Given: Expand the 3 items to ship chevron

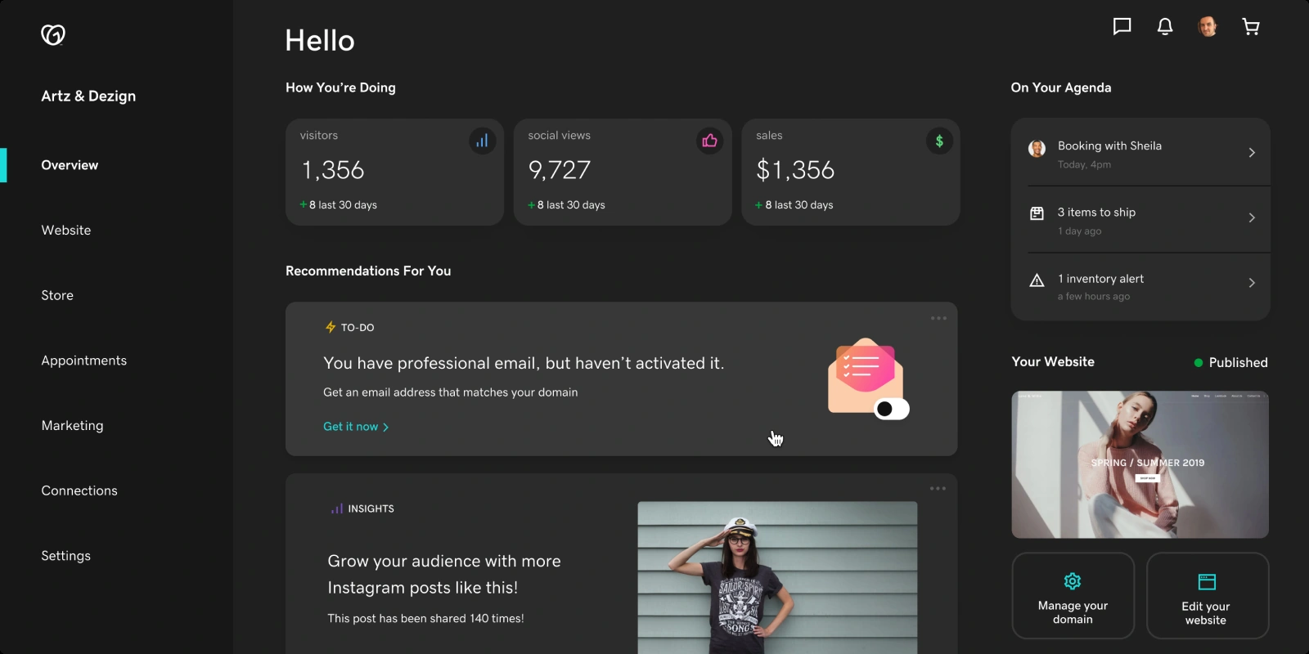Looking at the screenshot, I should [x=1252, y=217].
